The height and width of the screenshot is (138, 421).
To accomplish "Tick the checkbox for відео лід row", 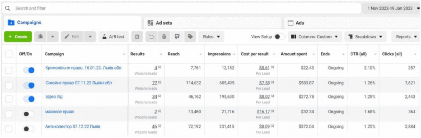I will pos(9,99).
